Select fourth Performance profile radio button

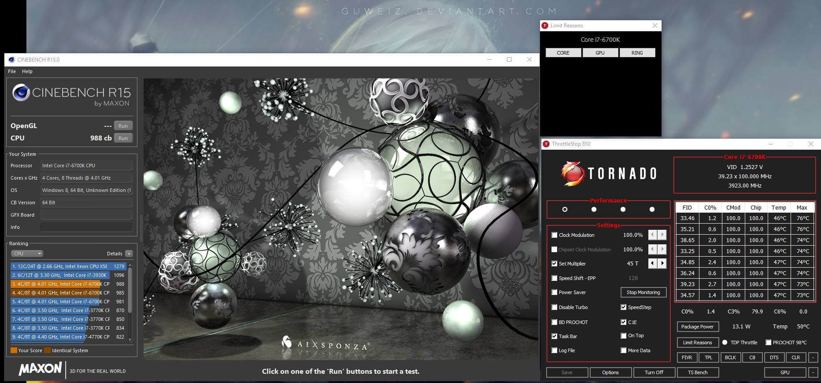[x=652, y=210]
